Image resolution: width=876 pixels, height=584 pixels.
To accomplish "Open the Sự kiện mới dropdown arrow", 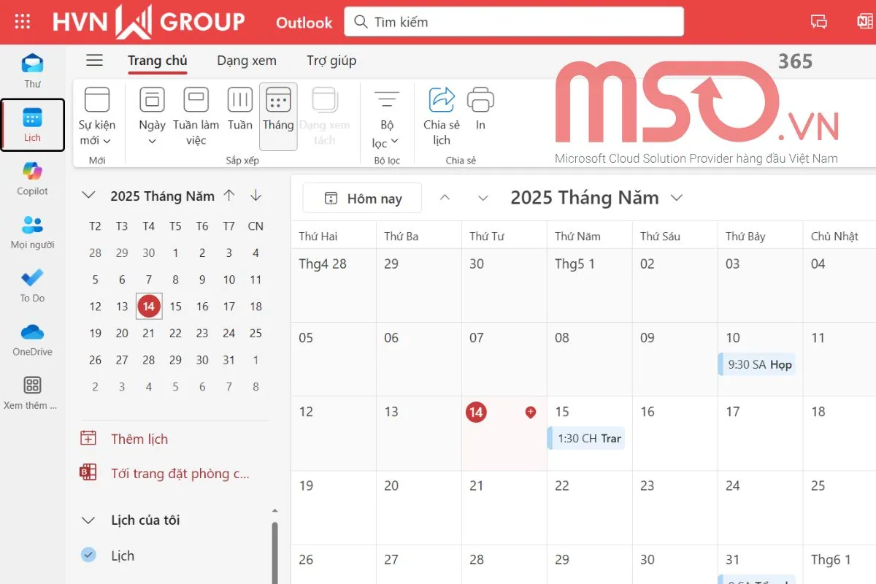I will pos(107,142).
